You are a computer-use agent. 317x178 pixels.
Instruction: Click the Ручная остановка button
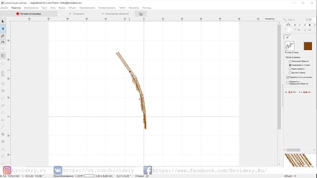[29, 14]
